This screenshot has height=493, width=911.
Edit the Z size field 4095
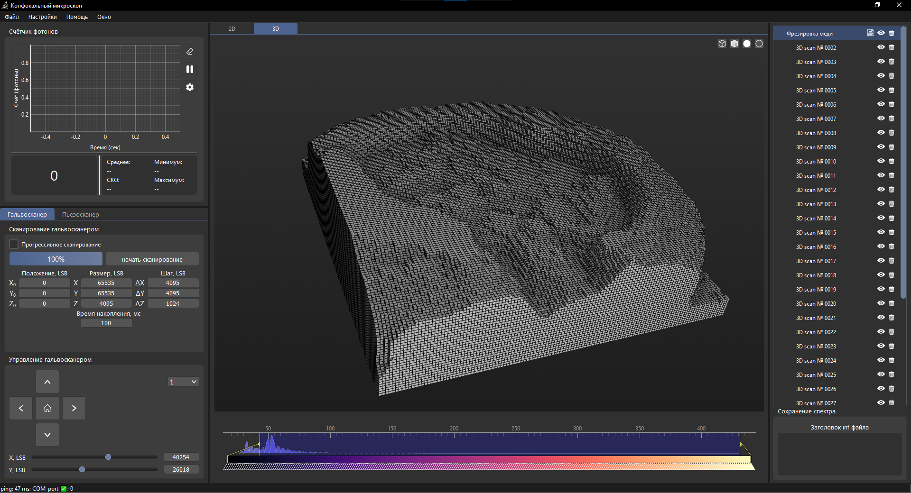tap(106, 303)
